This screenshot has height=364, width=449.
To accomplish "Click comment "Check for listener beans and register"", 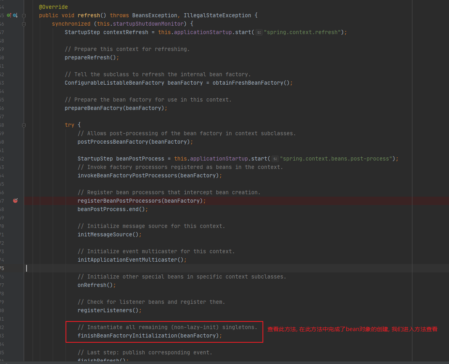I will 151,302.
